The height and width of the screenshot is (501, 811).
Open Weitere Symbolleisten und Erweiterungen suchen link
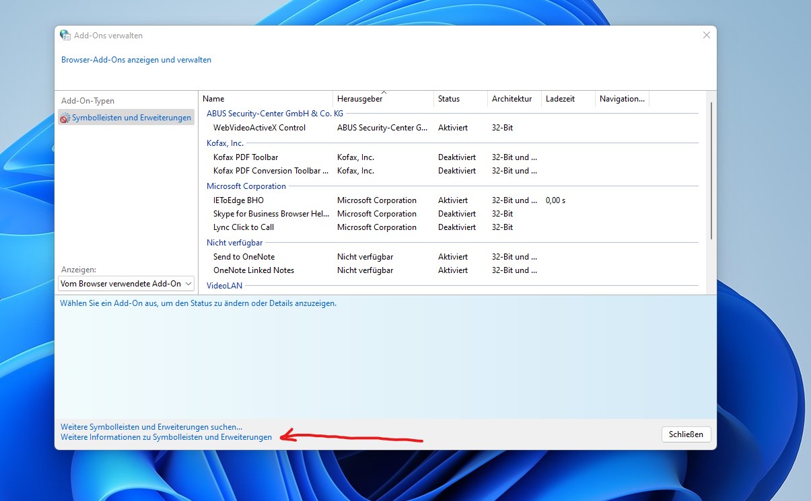point(151,427)
